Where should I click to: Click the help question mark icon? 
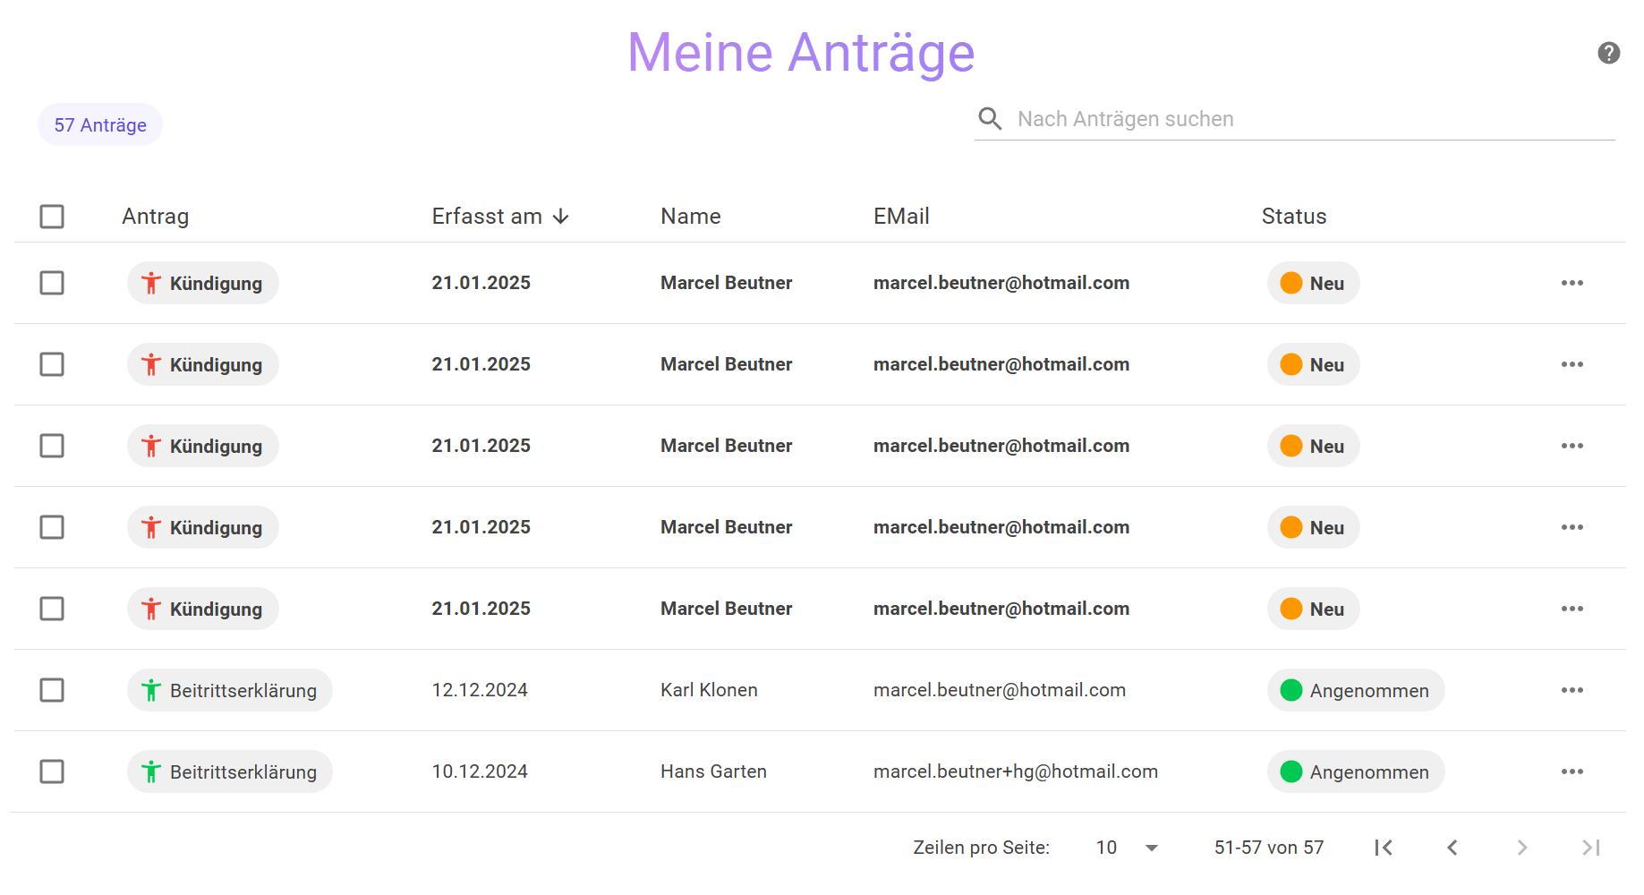tap(1608, 54)
